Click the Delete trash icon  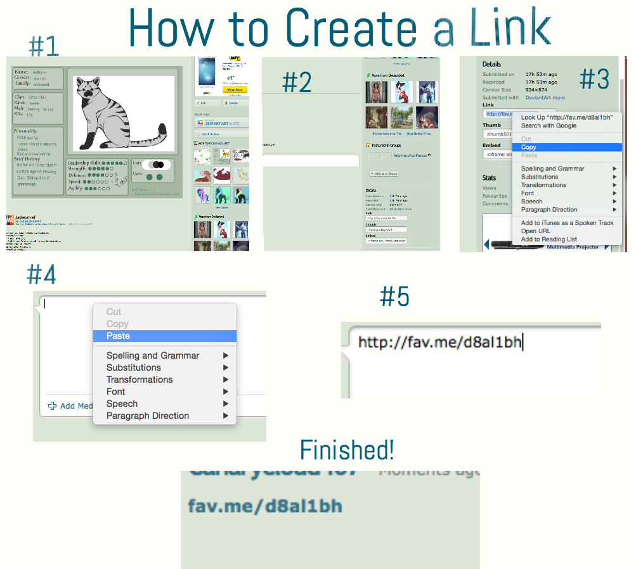226,102
